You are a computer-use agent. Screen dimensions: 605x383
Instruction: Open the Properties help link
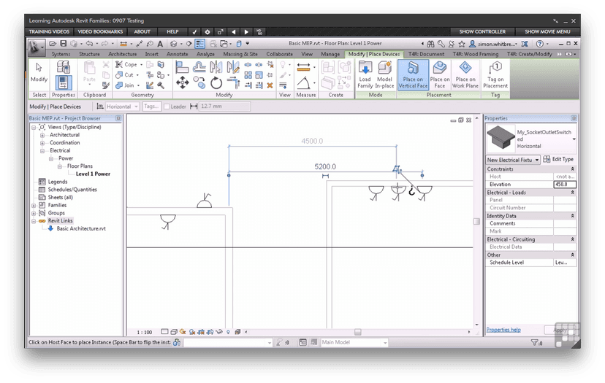[x=503, y=330]
